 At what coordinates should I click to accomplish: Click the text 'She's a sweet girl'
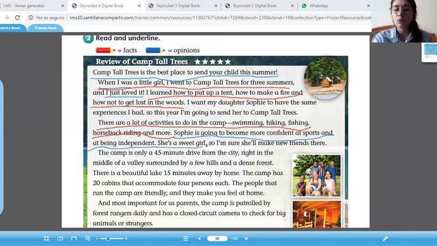pos(182,143)
